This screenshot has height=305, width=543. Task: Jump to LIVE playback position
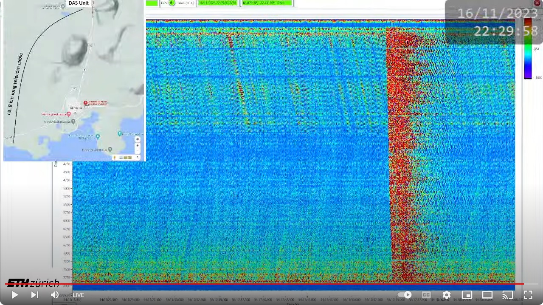77,295
